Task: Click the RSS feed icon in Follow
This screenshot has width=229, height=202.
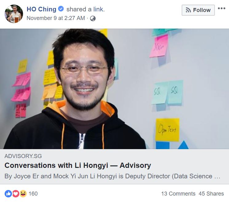Action: coord(188,10)
